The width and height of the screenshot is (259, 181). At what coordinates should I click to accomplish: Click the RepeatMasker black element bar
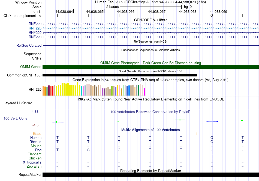pyautogui.click(x=150, y=174)
